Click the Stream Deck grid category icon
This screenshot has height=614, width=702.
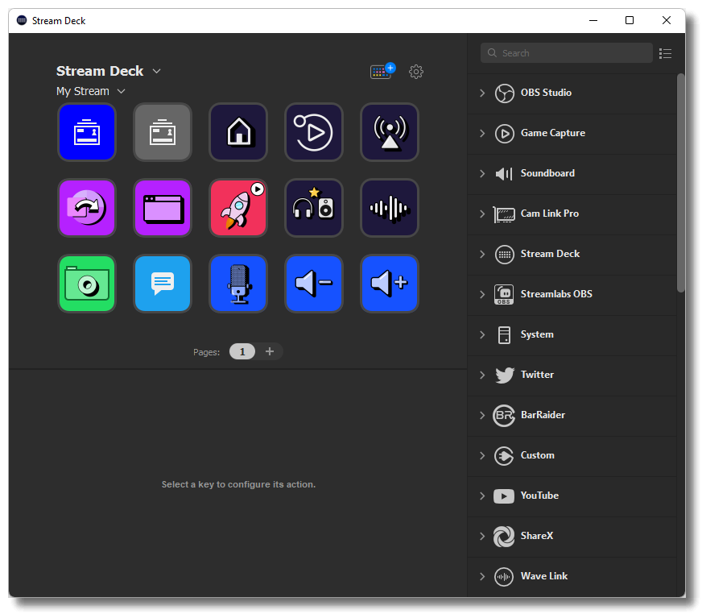click(x=504, y=255)
